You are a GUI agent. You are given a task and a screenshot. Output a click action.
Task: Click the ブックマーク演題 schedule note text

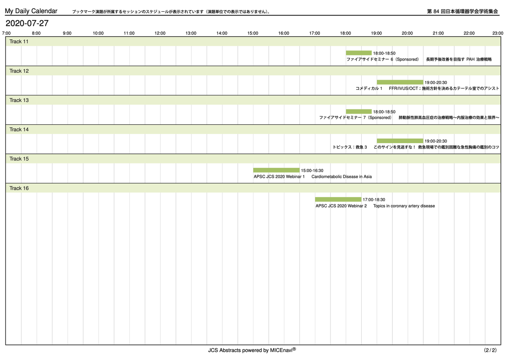[171, 12]
